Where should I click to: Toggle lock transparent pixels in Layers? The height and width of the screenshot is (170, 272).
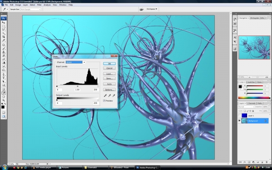pyautogui.click(x=245, y=111)
